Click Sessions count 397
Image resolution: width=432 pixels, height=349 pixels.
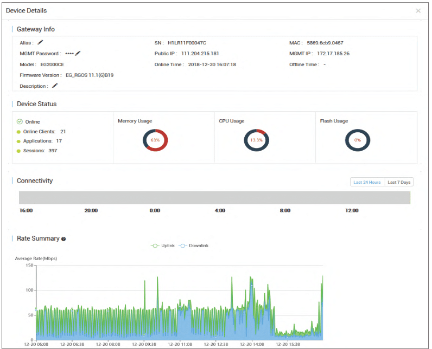click(x=53, y=151)
